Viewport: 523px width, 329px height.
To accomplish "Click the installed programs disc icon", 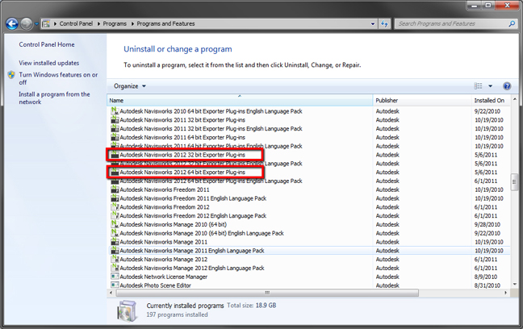I will (x=127, y=310).
